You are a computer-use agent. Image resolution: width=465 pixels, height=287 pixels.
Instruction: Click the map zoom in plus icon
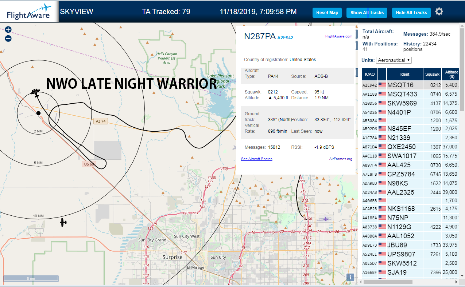tap(8, 30)
